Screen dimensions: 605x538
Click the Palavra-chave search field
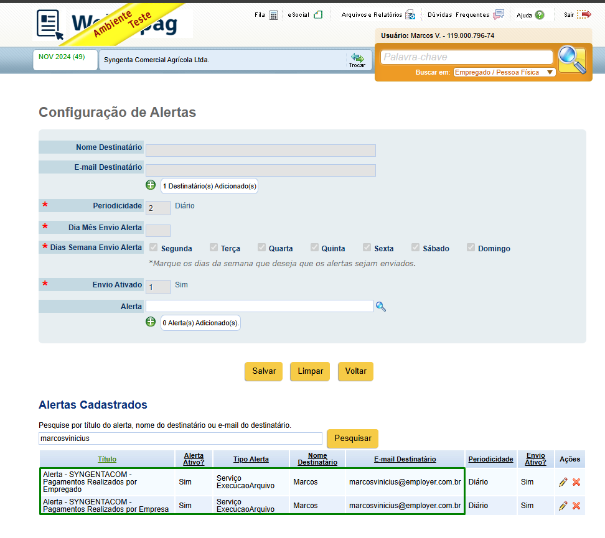tap(467, 57)
